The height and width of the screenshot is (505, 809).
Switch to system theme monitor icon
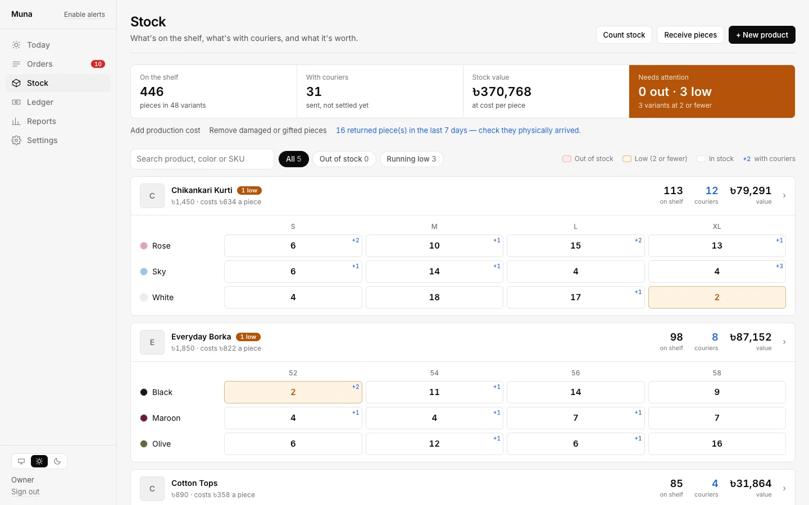click(21, 461)
